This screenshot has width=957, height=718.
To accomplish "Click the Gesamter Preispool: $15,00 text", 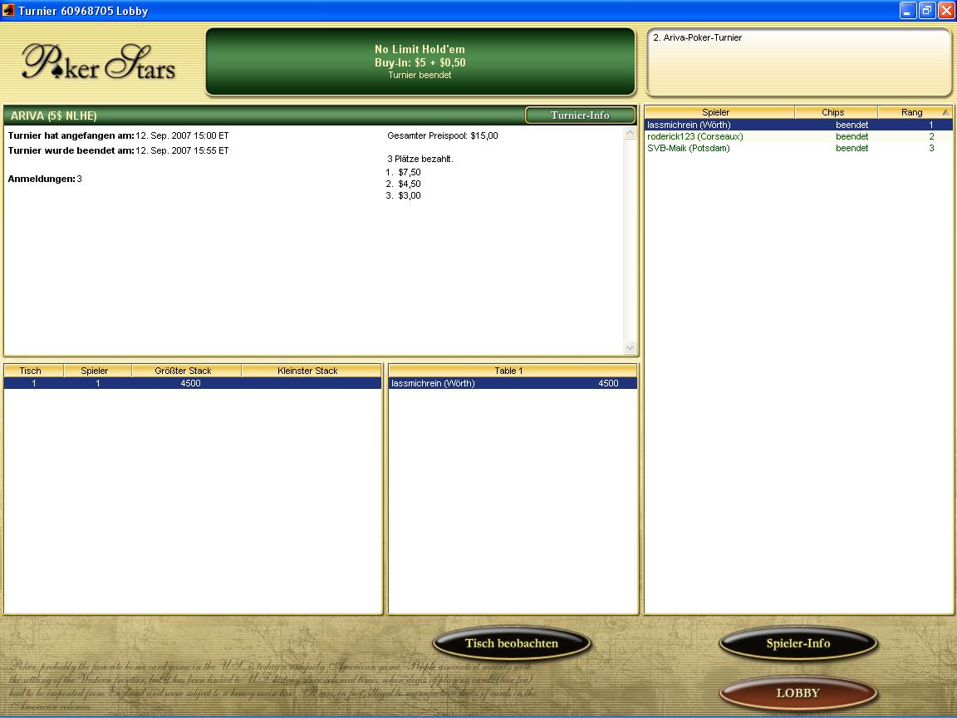I will (x=443, y=135).
